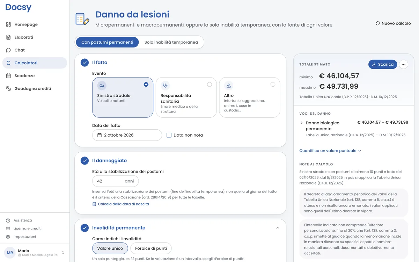Click the Nuovo calcolo button
The height and width of the screenshot is (262, 419).
[393, 23]
